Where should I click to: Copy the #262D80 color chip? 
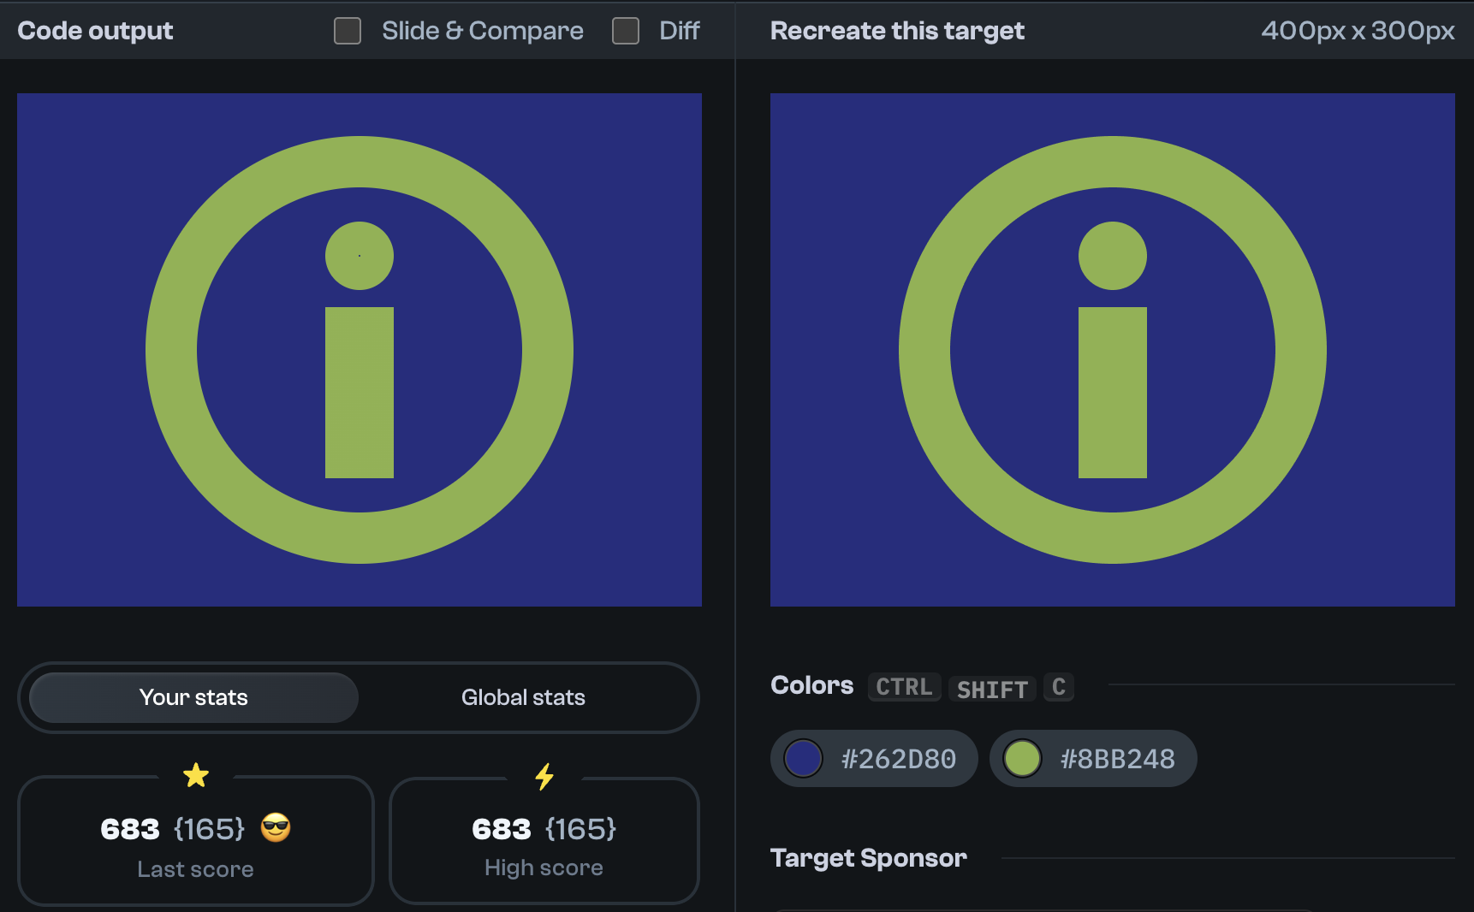tap(874, 758)
